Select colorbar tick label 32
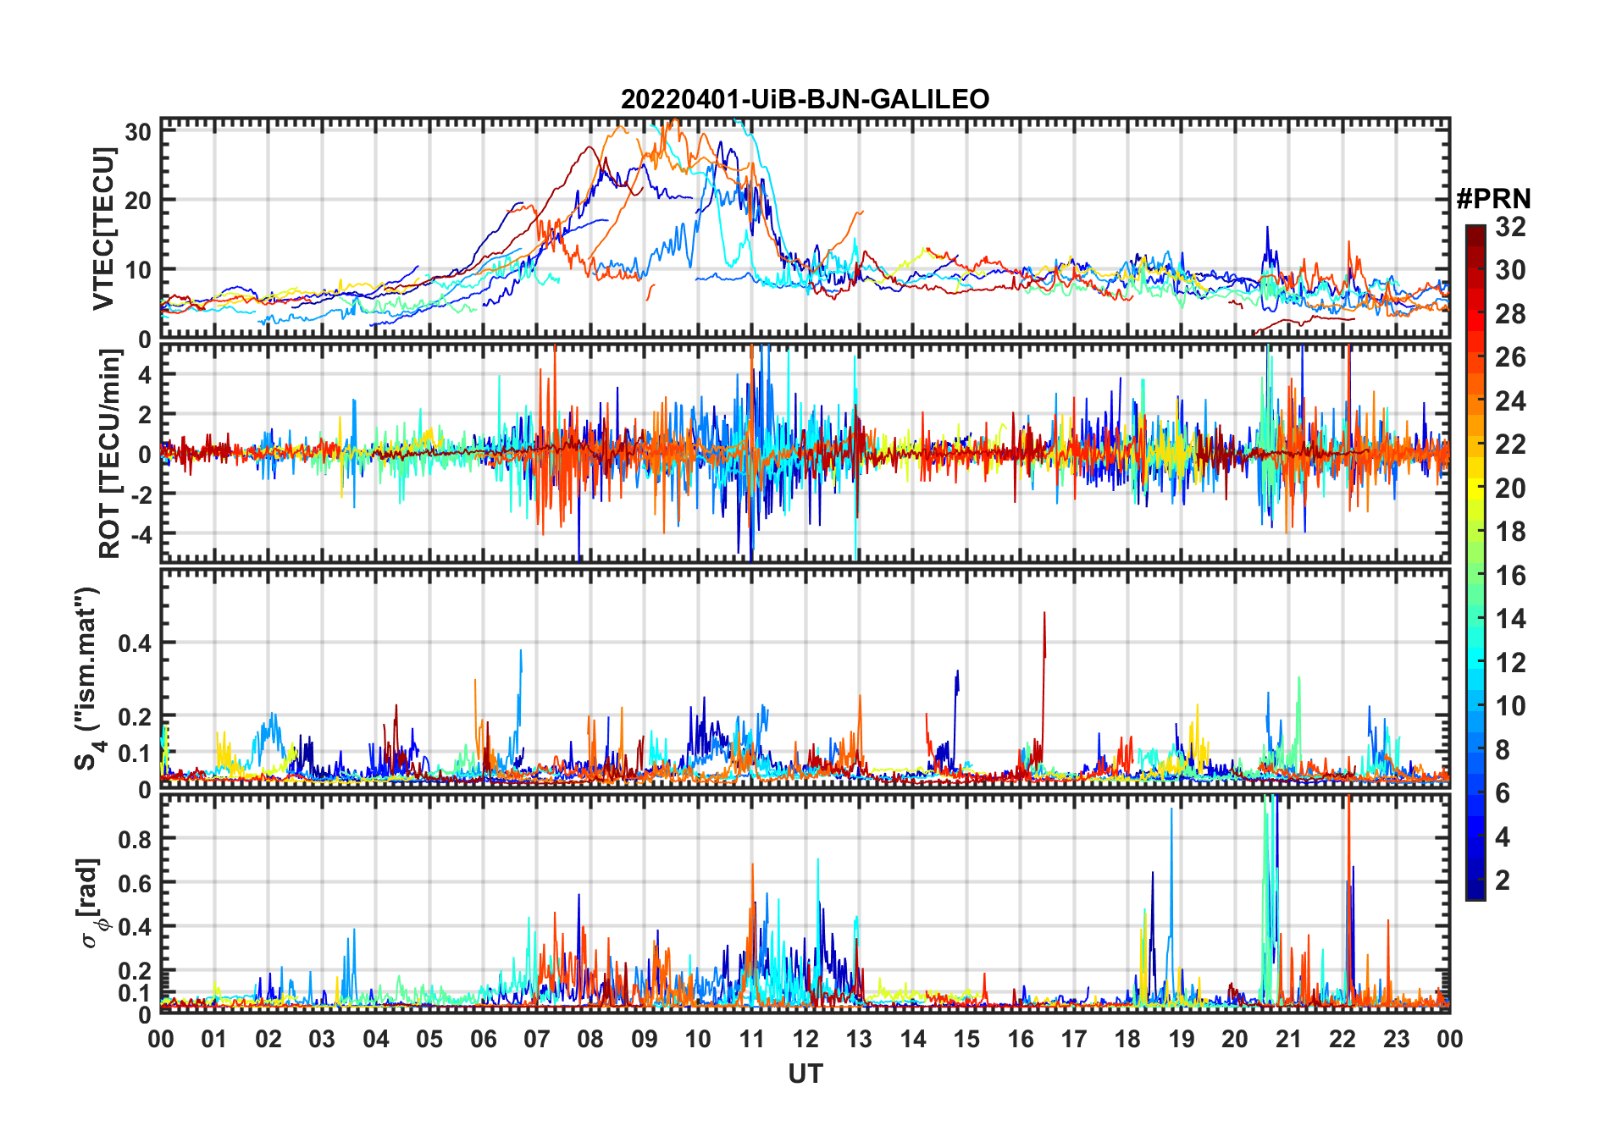The image size is (1611, 1126). click(1510, 227)
